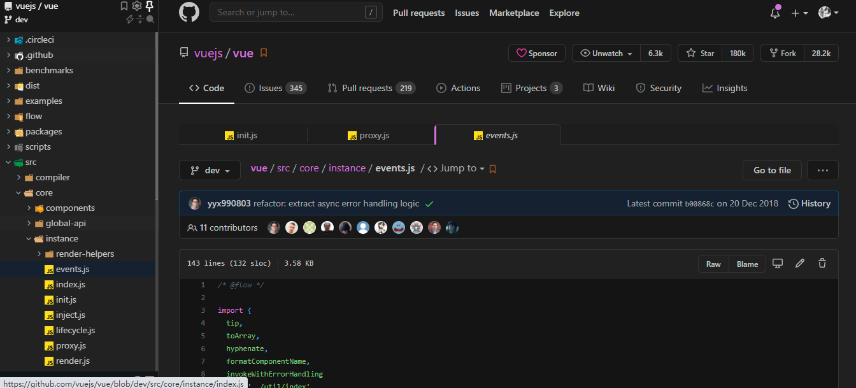Screen dimensions: 856x388
Task: Open the 180k stargazers count
Action: 738,54
